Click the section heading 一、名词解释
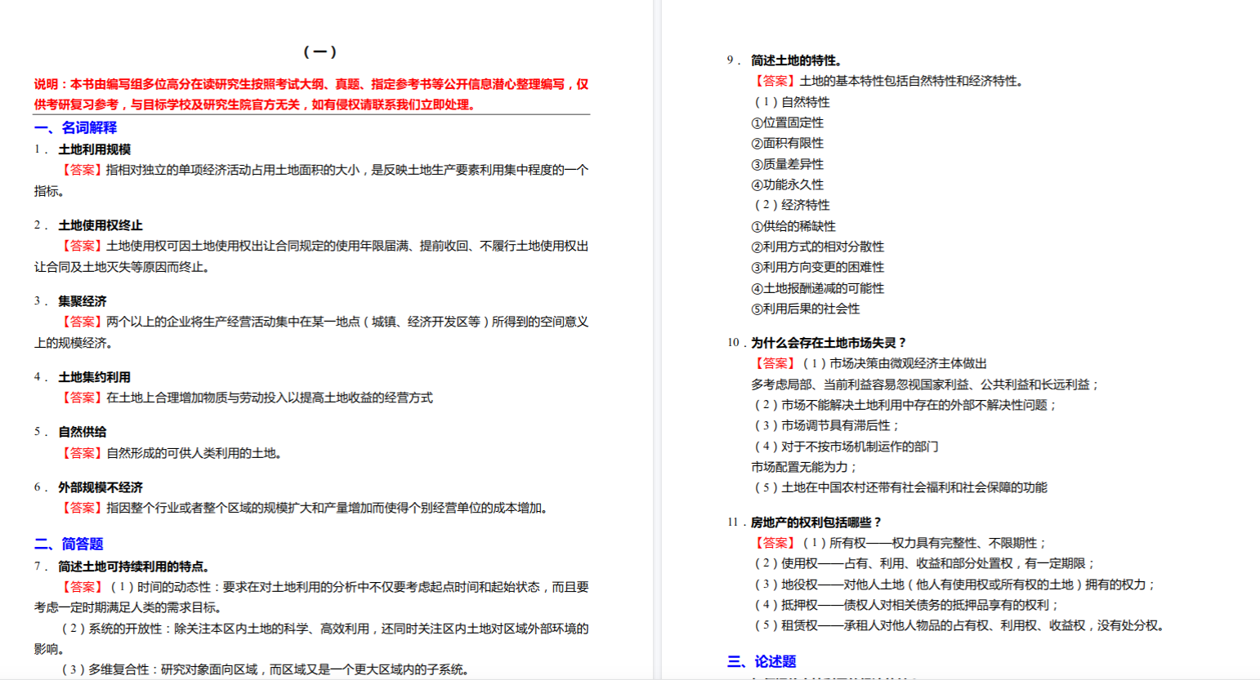The image size is (1260, 680). tap(75, 127)
